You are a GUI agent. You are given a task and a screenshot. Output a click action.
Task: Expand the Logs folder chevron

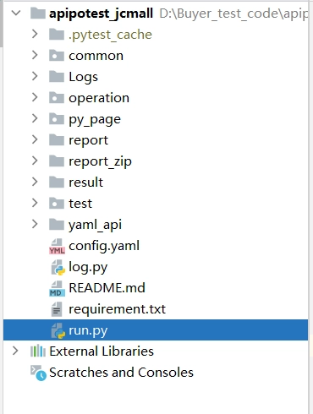pos(35,76)
